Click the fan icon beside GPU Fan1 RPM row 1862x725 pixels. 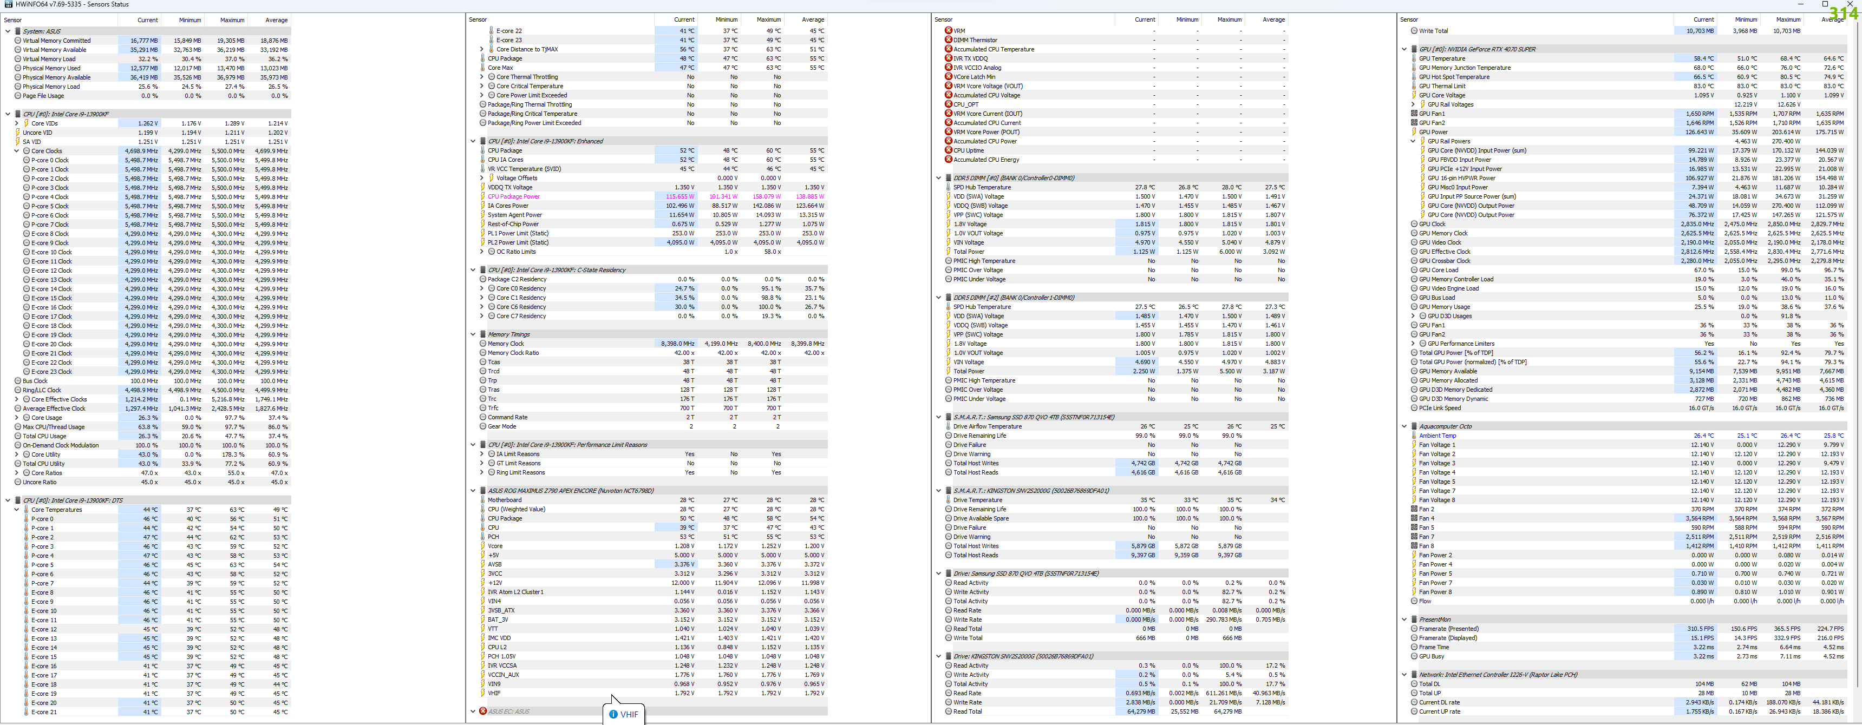tap(1414, 114)
